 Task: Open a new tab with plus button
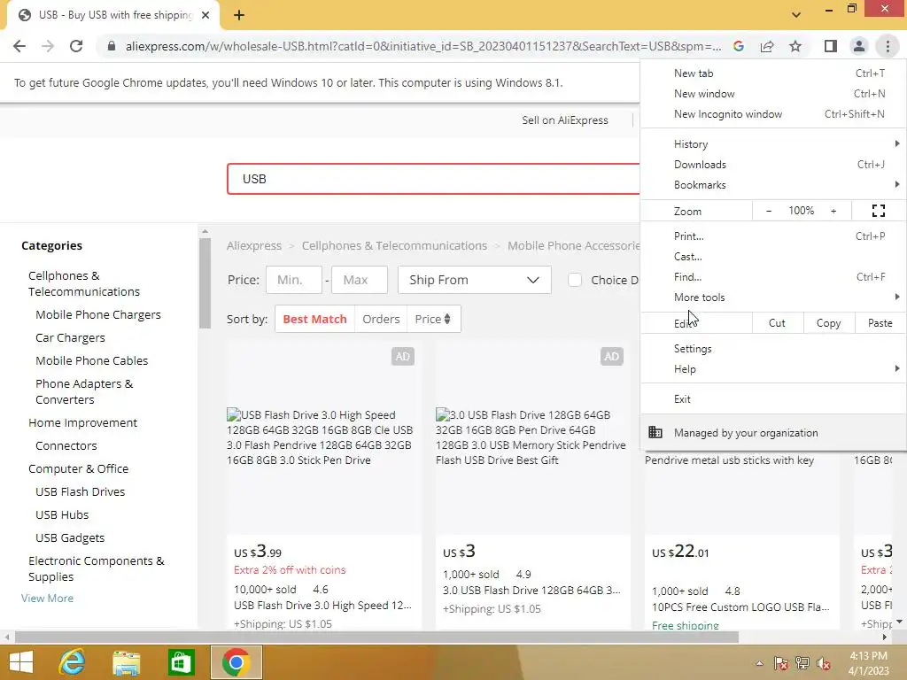pos(239,16)
